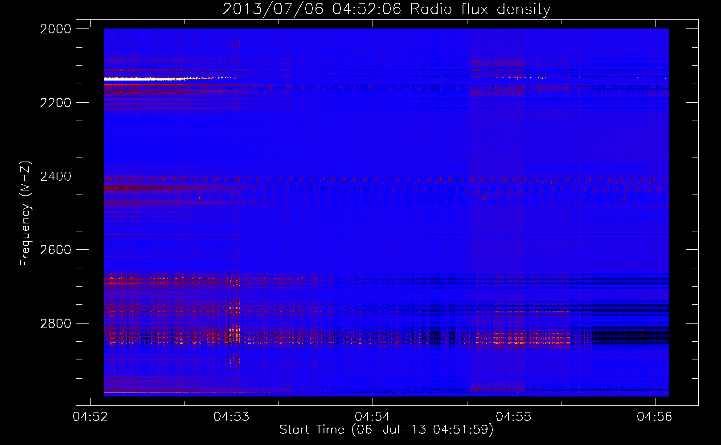Click the 04:54 time tick label
Viewport: 721px width, 445px height.
tap(373, 417)
